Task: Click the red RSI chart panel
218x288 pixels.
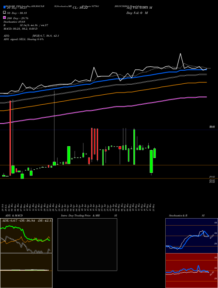Action: point(191,271)
